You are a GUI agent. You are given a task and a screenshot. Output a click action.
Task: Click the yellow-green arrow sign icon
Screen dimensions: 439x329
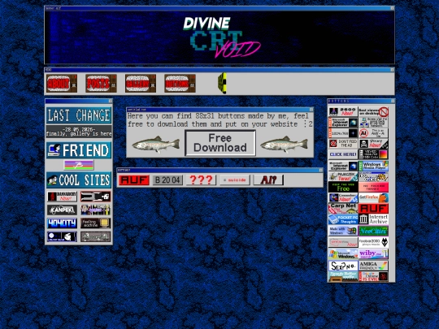[222, 83]
